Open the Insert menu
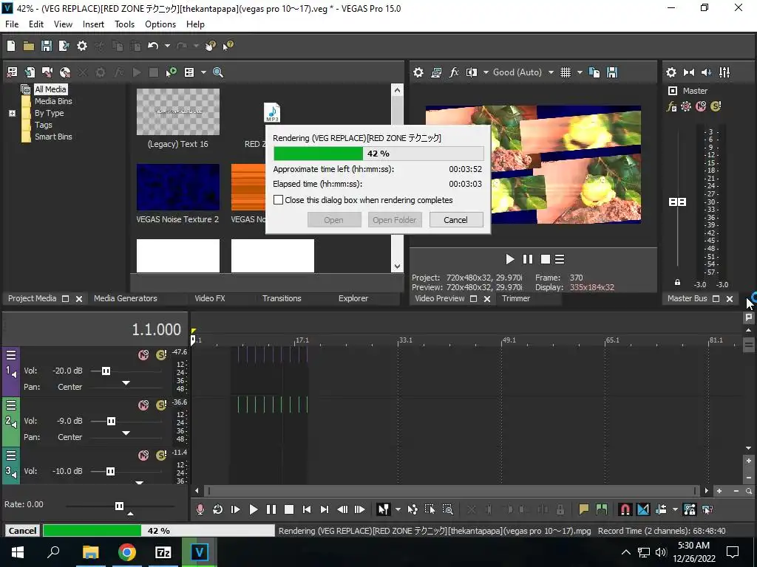 click(x=93, y=24)
